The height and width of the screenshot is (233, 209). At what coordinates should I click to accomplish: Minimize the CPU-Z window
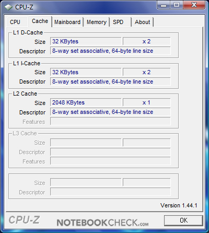164,5
